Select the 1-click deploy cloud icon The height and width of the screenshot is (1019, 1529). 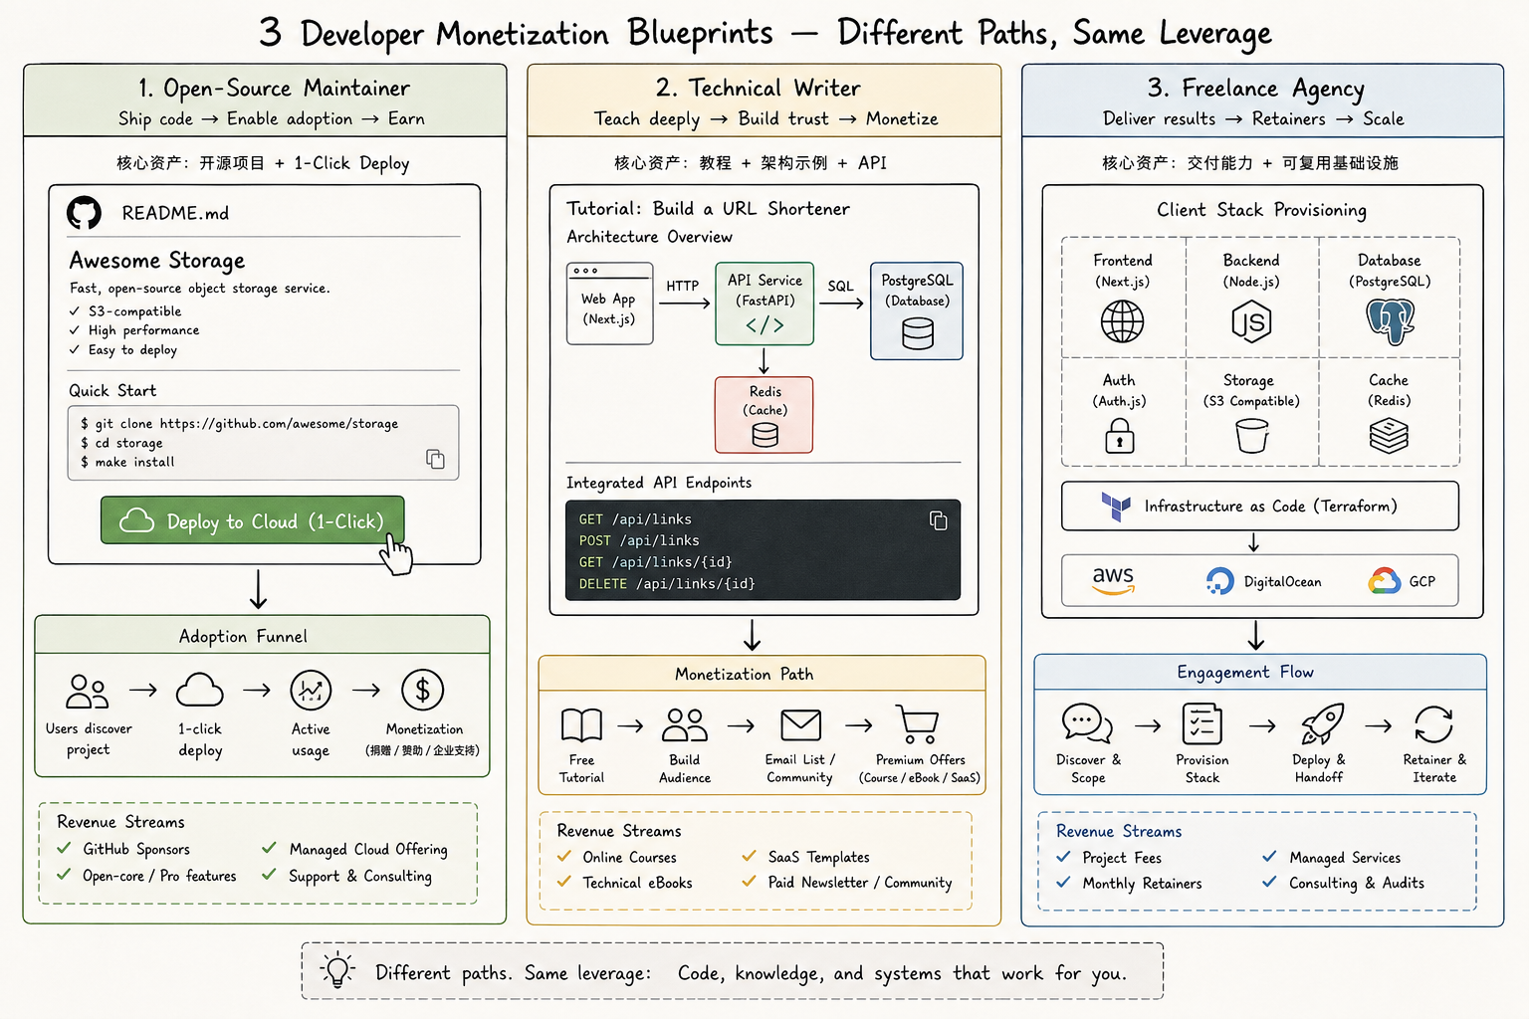coord(200,690)
